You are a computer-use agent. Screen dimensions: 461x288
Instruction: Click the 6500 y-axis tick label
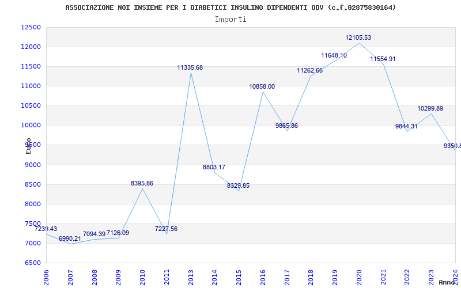(32, 263)
